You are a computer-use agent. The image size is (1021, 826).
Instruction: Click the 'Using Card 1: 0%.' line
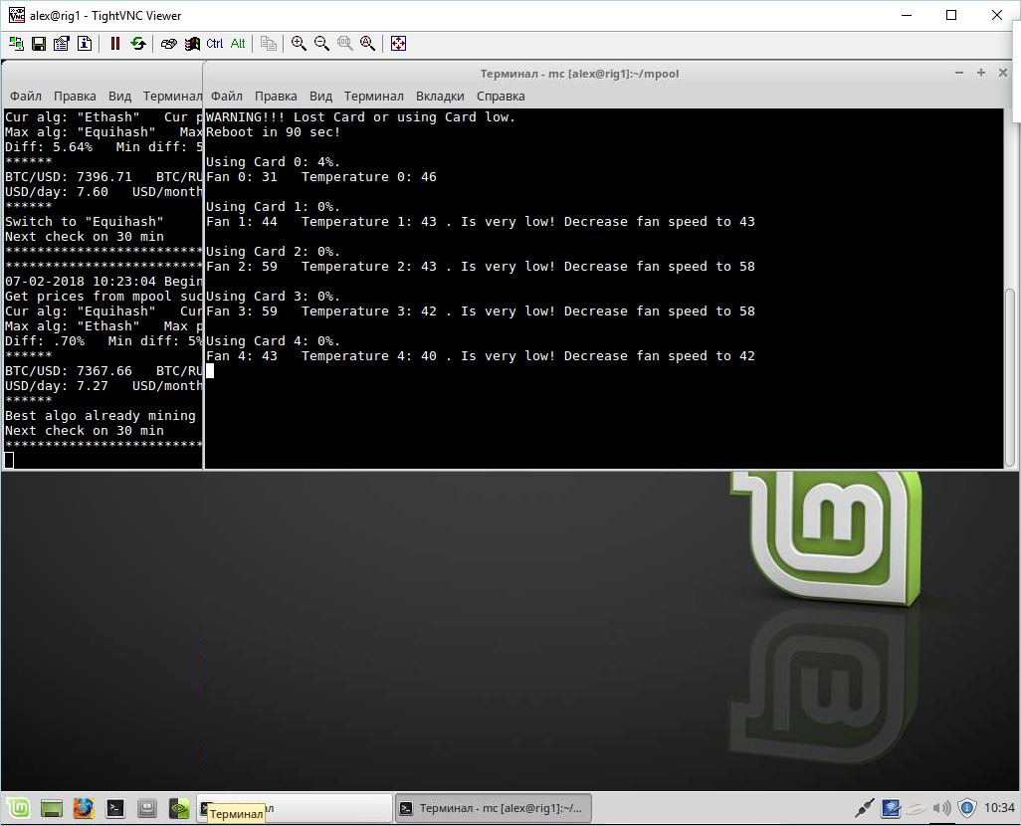[274, 207]
